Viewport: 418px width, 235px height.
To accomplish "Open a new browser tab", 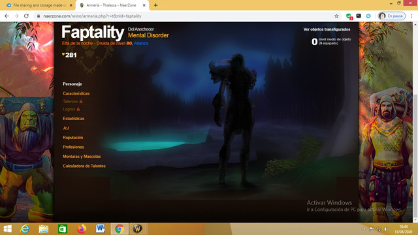I will [155, 5].
